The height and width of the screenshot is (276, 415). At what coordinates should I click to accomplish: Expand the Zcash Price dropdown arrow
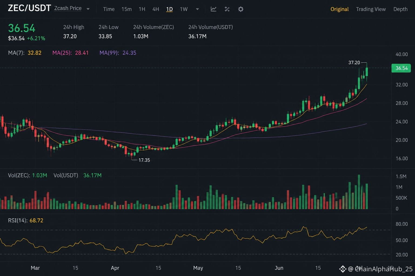88,9
